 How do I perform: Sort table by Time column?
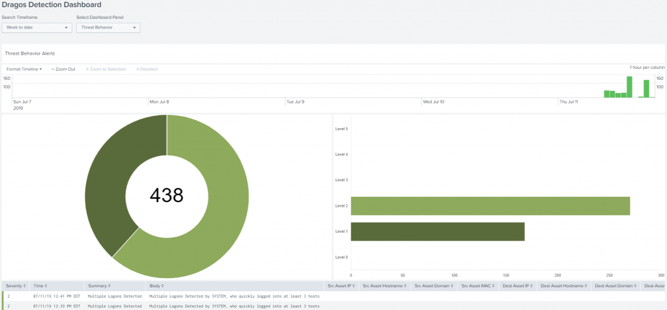40,286
